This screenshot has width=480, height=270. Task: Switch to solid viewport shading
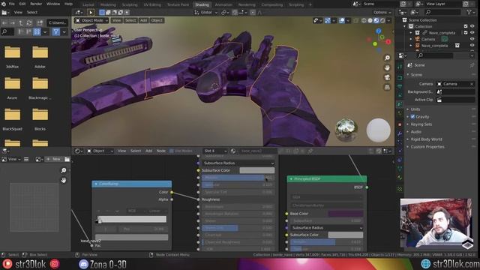coord(370,20)
